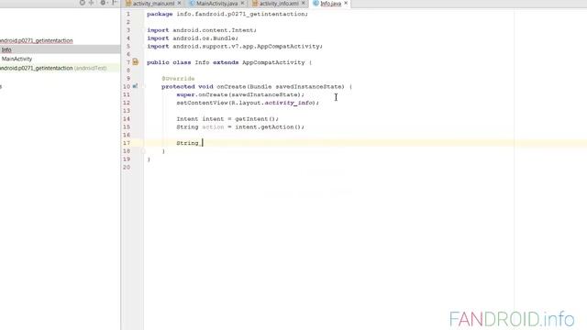587x330 pixels.
Task: Click the 'String' text on line 17
Action: (187, 143)
